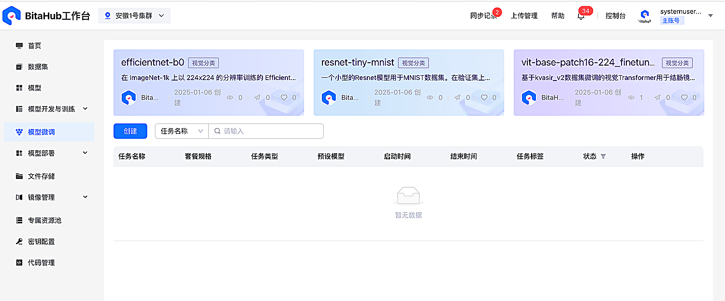The height and width of the screenshot is (301, 725).
Task: Click the 状态 column filter icon
Action: (603, 156)
